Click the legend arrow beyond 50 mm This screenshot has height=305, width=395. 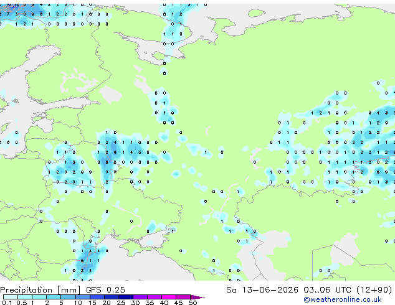[197, 298]
